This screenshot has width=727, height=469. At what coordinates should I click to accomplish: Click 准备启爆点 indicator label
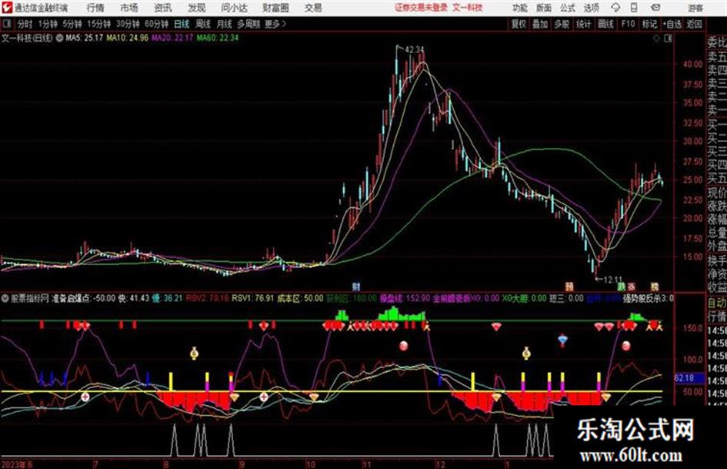click(x=71, y=298)
